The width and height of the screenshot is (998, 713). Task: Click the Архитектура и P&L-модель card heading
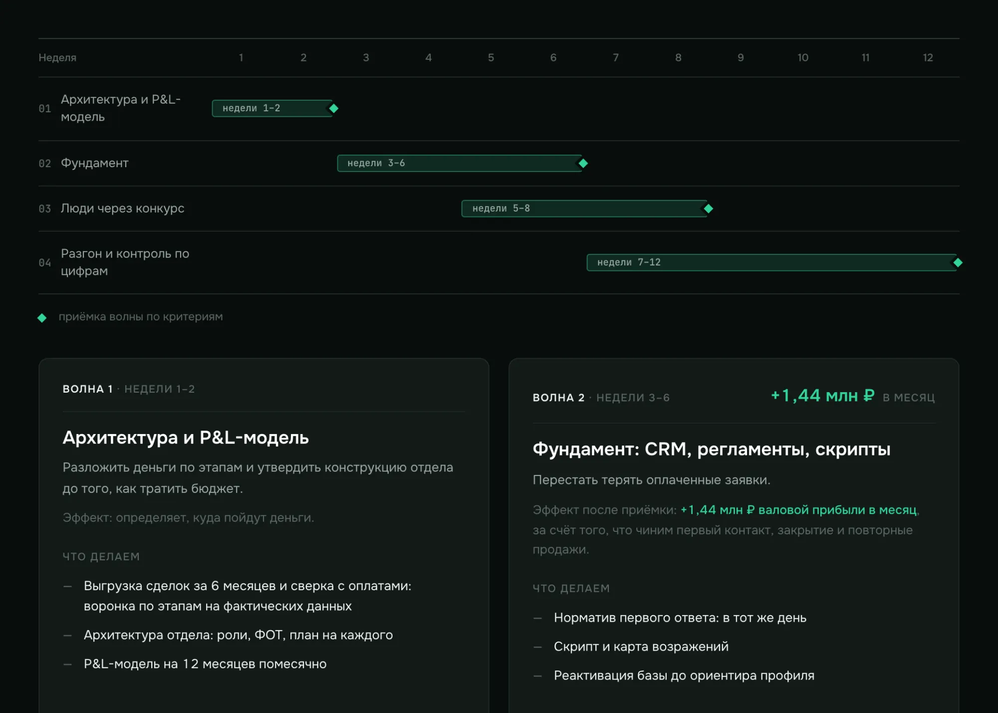[x=186, y=438]
